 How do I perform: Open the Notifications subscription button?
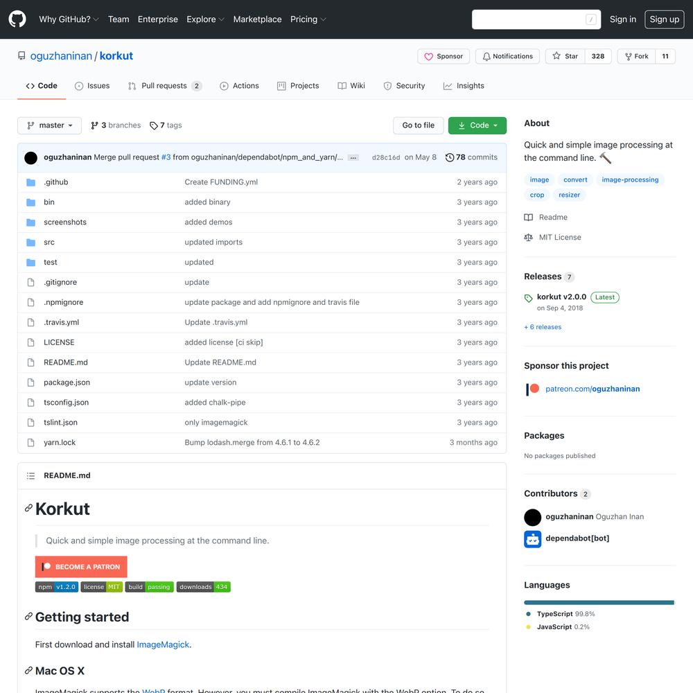(x=507, y=57)
